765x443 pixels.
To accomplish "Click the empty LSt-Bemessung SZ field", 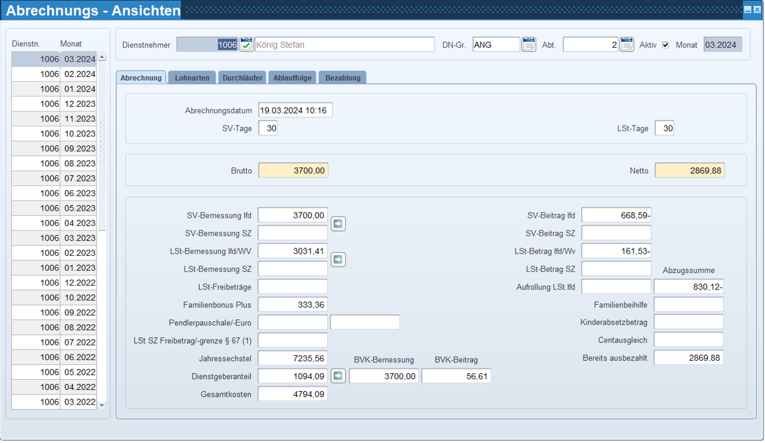I will point(293,268).
